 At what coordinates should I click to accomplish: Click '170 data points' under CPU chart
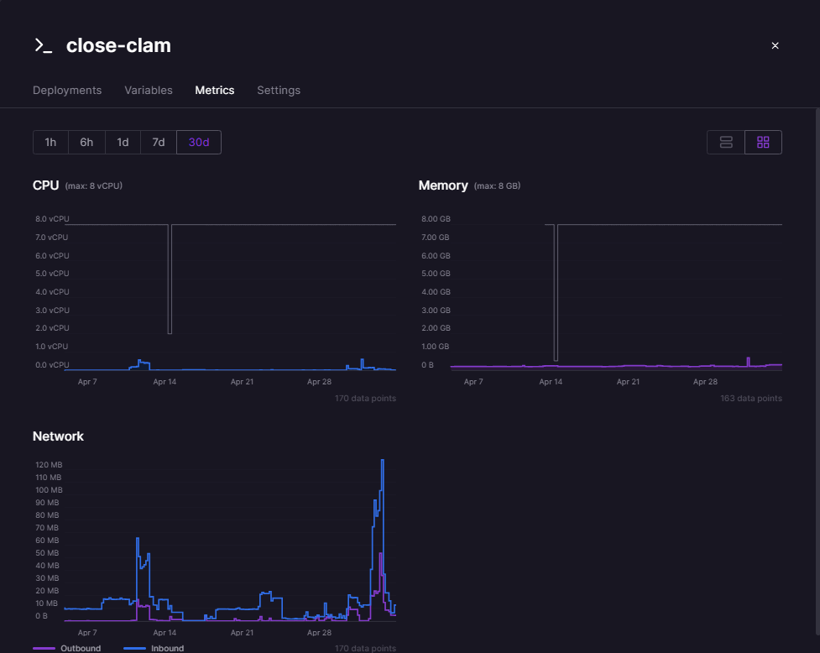365,399
